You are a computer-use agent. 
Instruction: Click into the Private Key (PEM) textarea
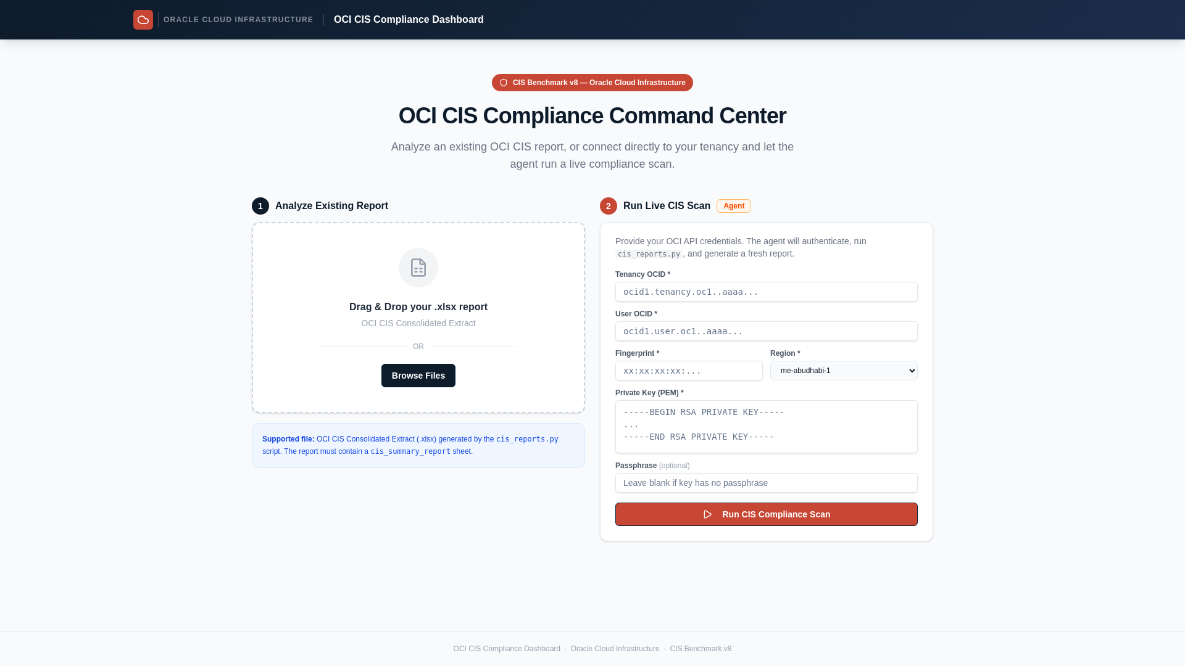click(x=767, y=427)
